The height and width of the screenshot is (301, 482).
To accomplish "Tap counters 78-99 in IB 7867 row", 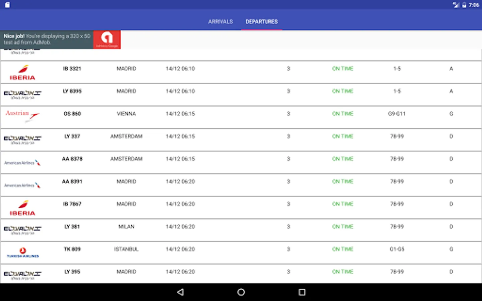I will pyautogui.click(x=397, y=204).
